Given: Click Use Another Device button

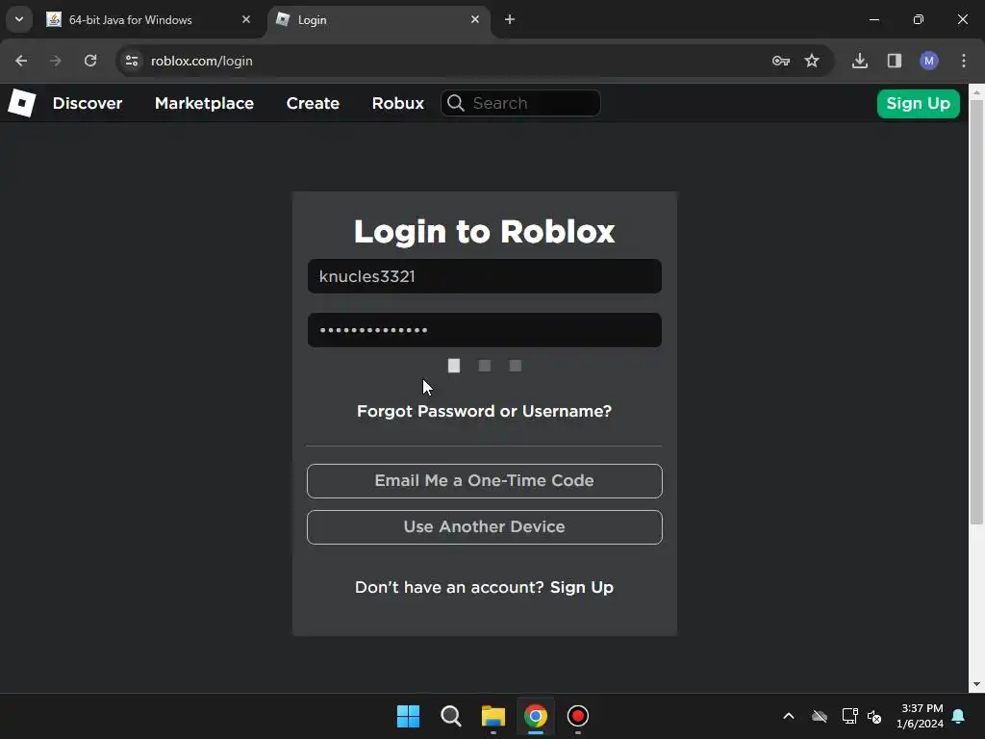Looking at the screenshot, I should [x=485, y=526].
